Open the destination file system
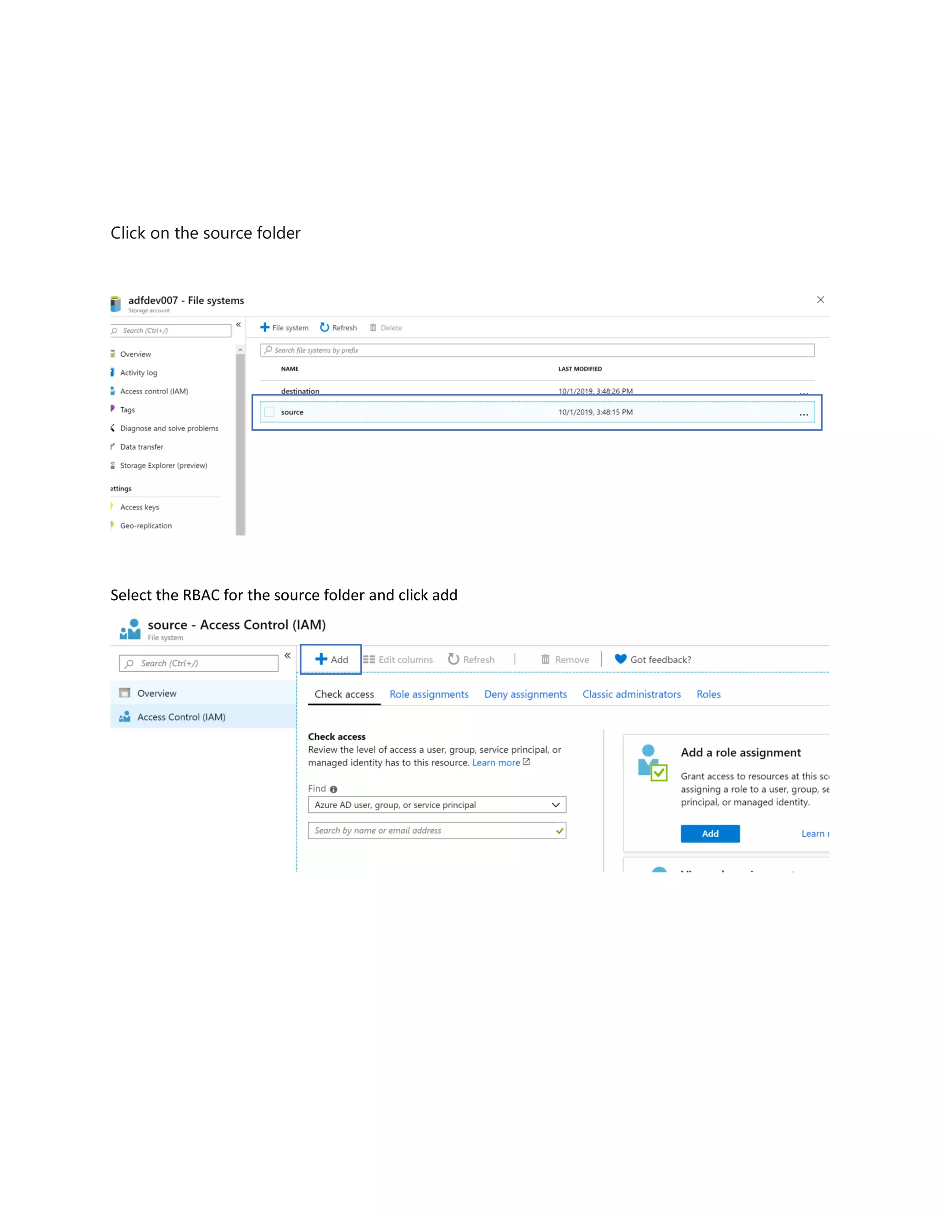 (300, 391)
